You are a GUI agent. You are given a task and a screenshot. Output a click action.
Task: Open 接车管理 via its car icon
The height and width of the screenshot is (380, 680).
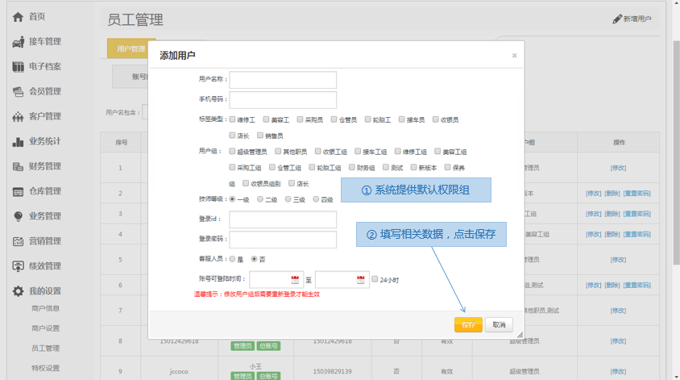[x=18, y=42]
